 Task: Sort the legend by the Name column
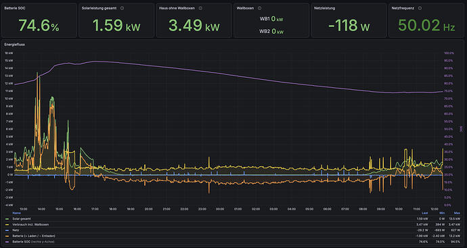(16, 213)
